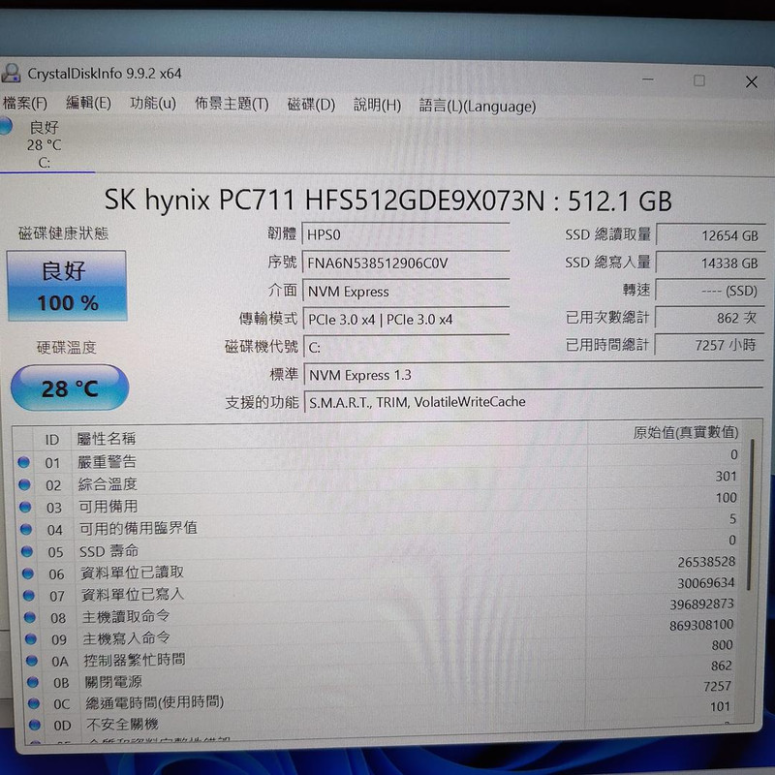The width and height of the screenshot is (775, 775).
Task: Click raw value 869308100
Action: (x=701, y=625)
